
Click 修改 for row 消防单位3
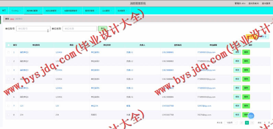click(x=237, y=70)
